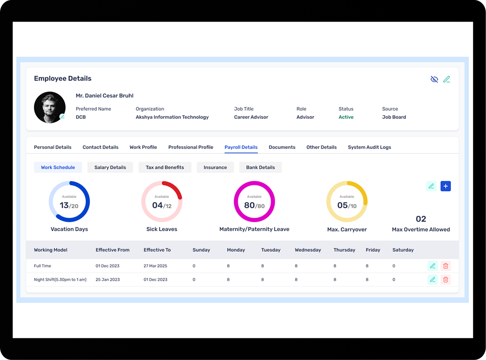Switch to the Personal Details tab
486x360 pixels.
[x=53, y=147]
